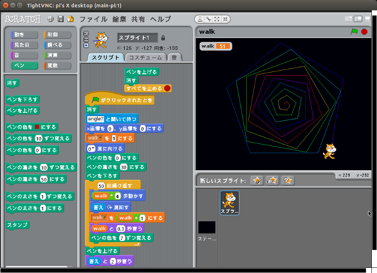Click the 50 in 回繰り返す repeat block

[101, 186]
